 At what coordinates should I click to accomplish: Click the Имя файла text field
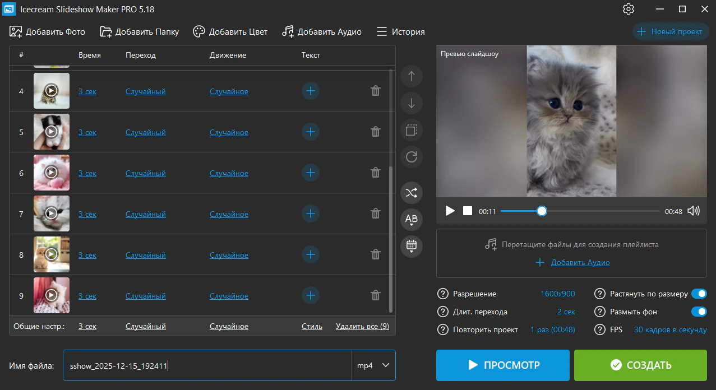point(207,365)
